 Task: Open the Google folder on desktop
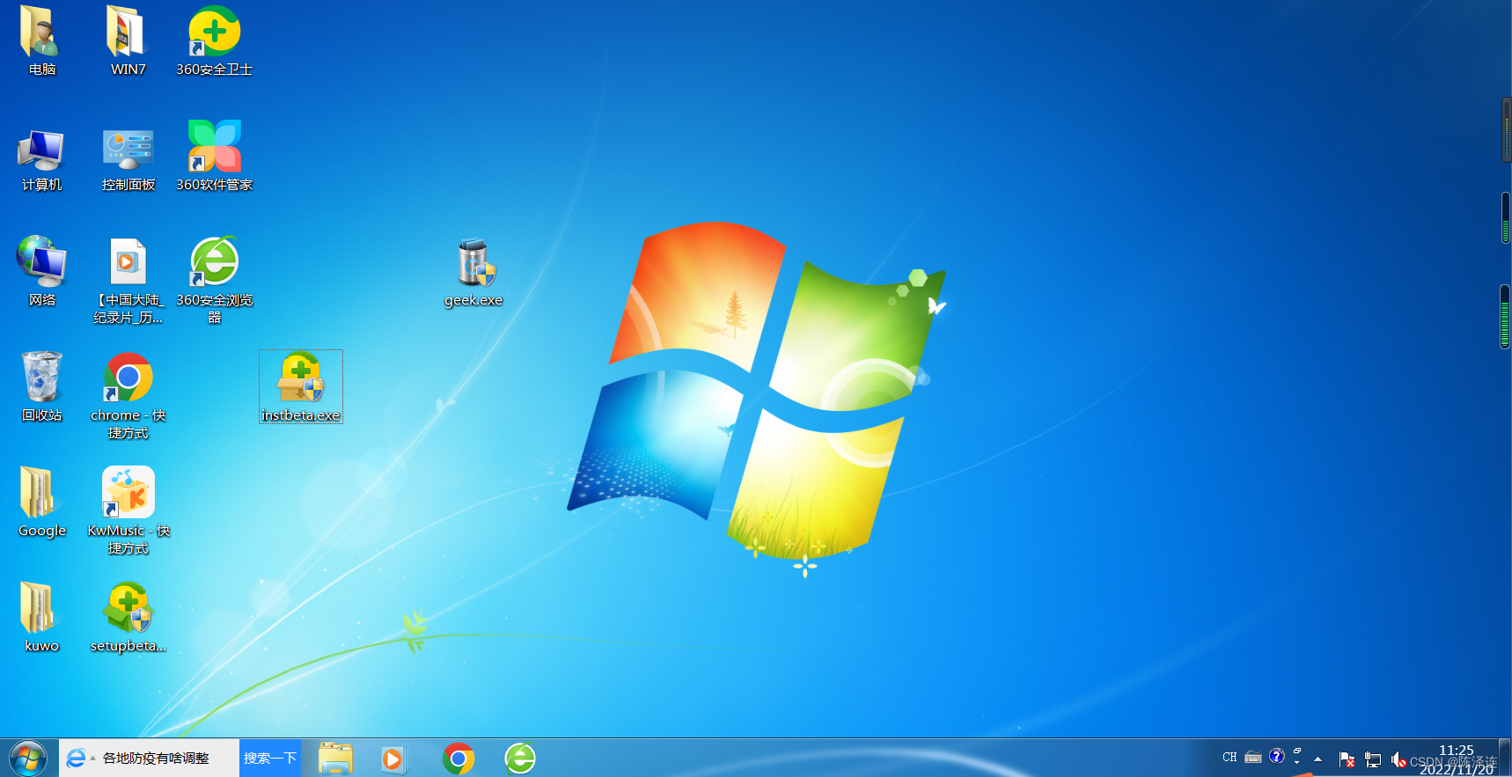(x=41, y=502)
